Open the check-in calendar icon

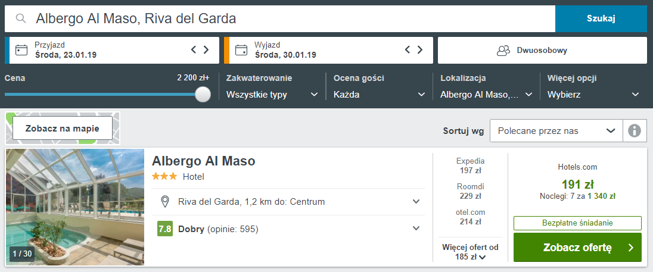pos(21,50)
